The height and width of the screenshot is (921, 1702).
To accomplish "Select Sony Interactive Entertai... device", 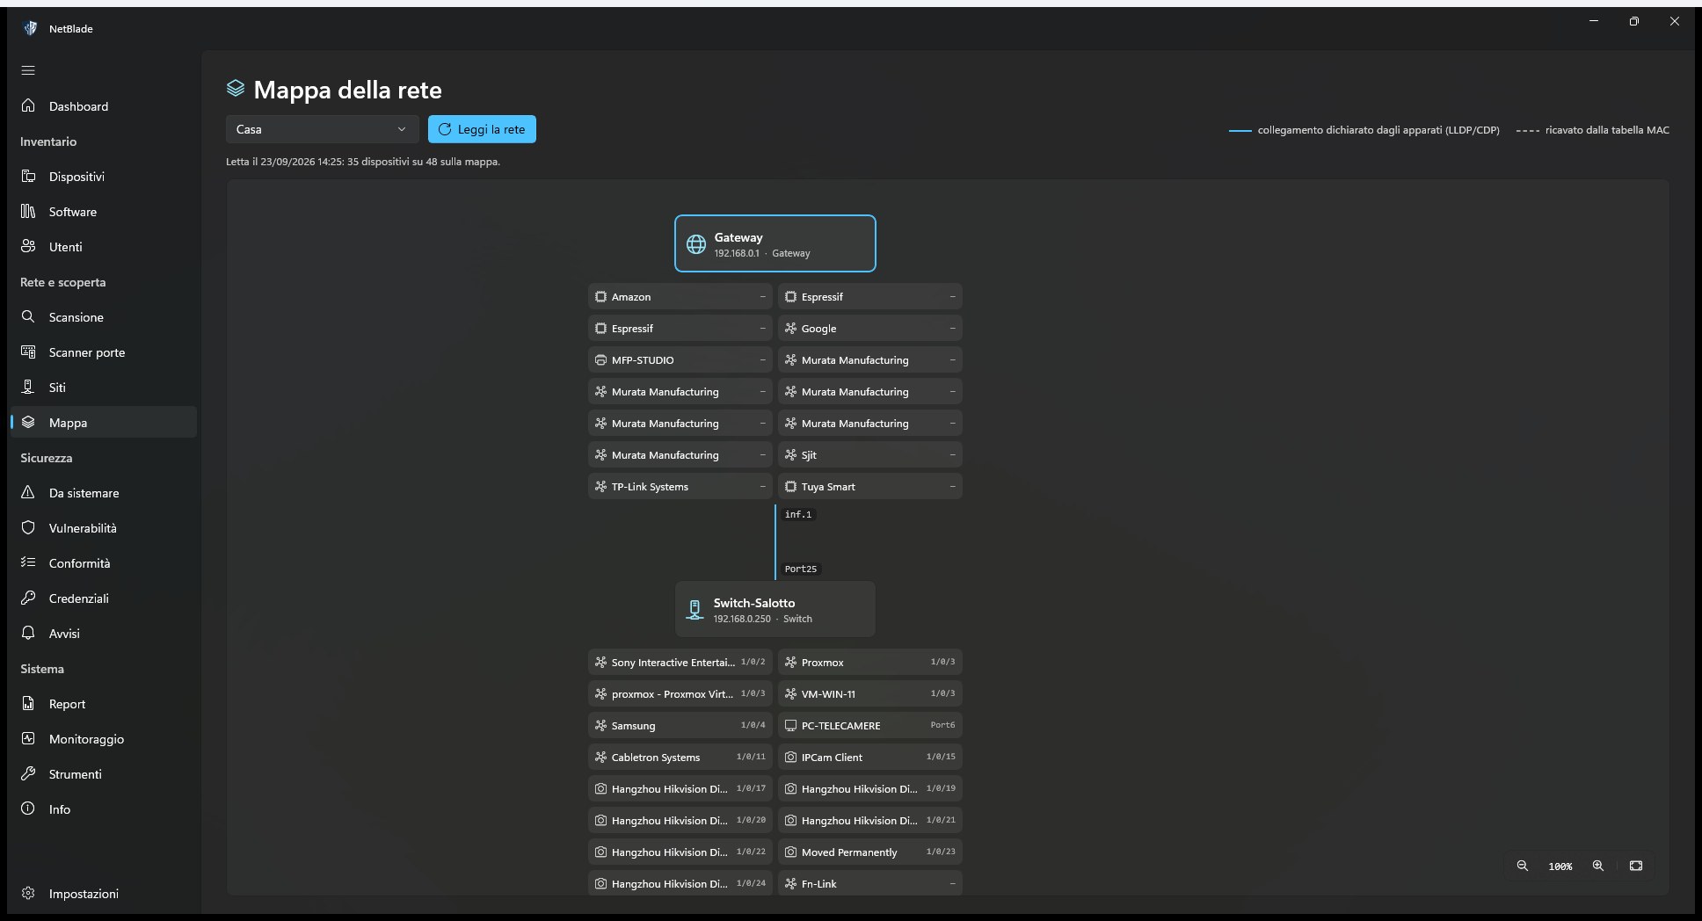I will [680, 663].
